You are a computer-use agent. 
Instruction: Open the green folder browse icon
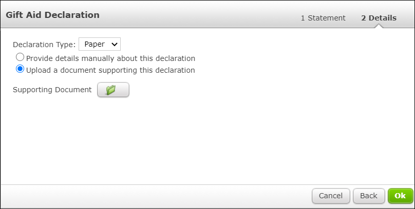[111, 90]
